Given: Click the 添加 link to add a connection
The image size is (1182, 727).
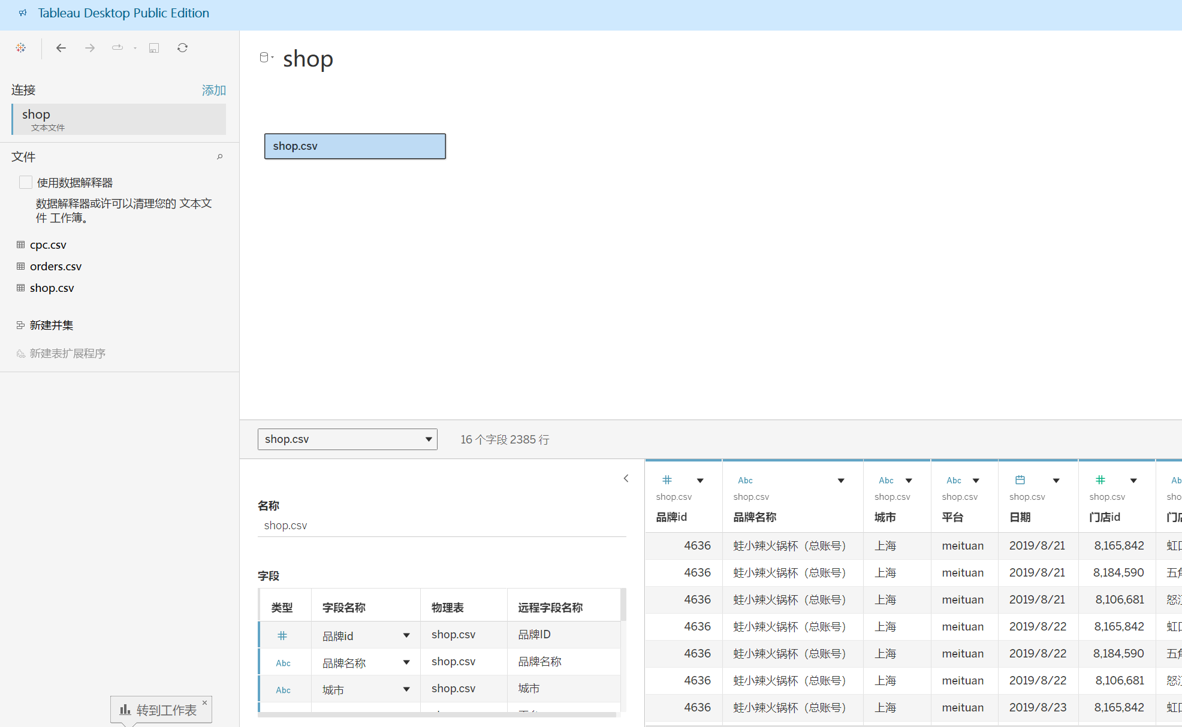Looking at the screenshot, I should (x=213, y=91).
